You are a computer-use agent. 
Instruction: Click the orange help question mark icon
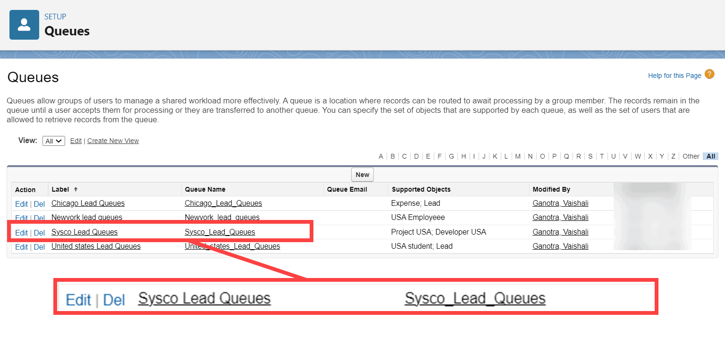point(710,75)
